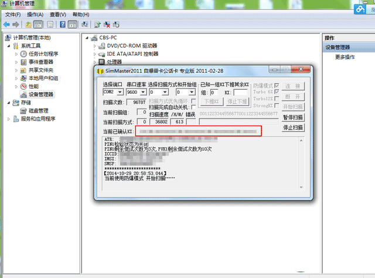The image size is (375, 278).
Task: Toggle the show/hide action pane icon
Action: 73,25
